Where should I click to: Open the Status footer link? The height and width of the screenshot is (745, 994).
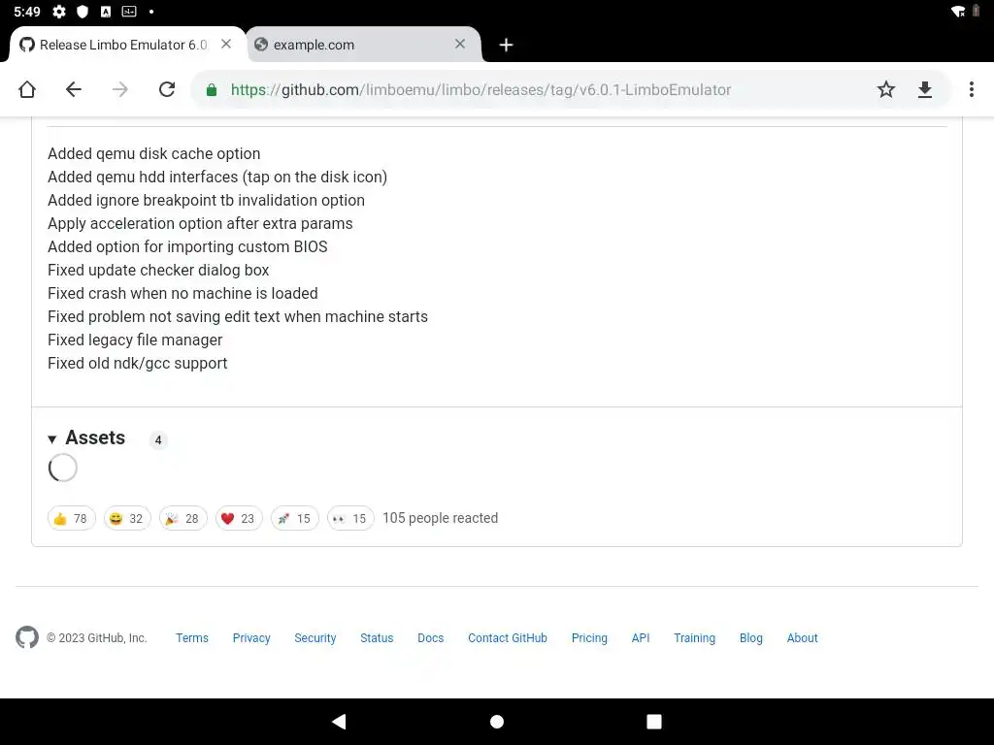(x=377, y=638)
